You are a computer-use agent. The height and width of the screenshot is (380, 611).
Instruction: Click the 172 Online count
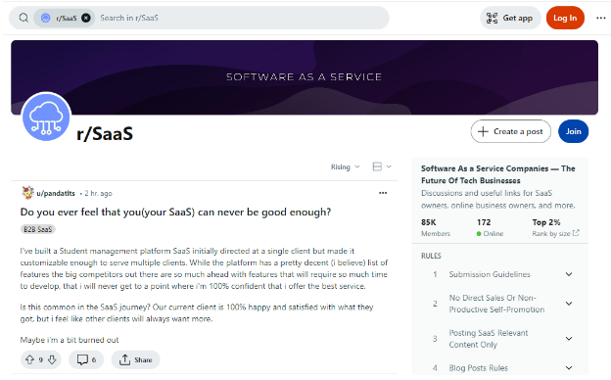point(490,227)
